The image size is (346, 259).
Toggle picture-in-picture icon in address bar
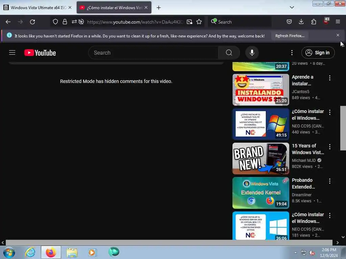pos(189,22)
